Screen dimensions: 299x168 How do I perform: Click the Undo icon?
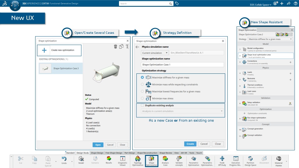(64, 159)
